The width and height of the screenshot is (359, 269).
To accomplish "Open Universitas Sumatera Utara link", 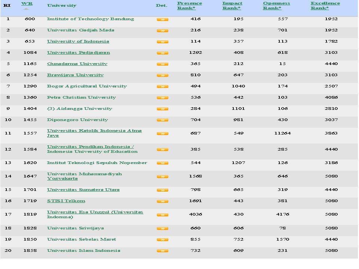I will pos(83,190).
